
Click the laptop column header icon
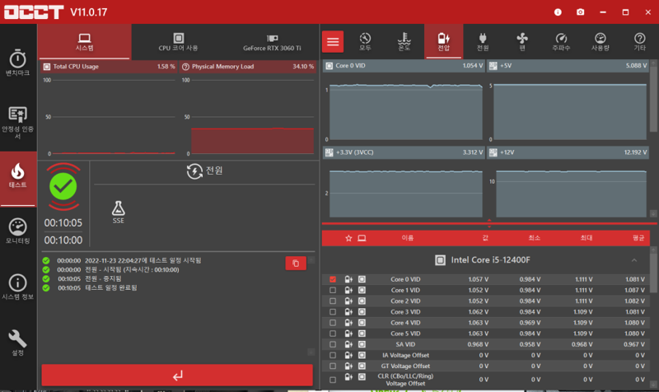point(362,238)
